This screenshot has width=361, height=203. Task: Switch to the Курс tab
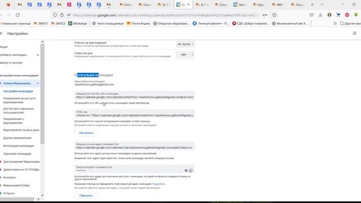click(x=259, y=5)
